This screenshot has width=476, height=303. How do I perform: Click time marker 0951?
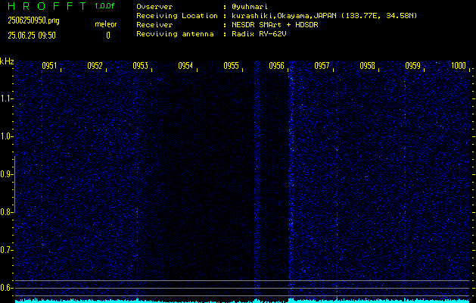tap(49, 66)
